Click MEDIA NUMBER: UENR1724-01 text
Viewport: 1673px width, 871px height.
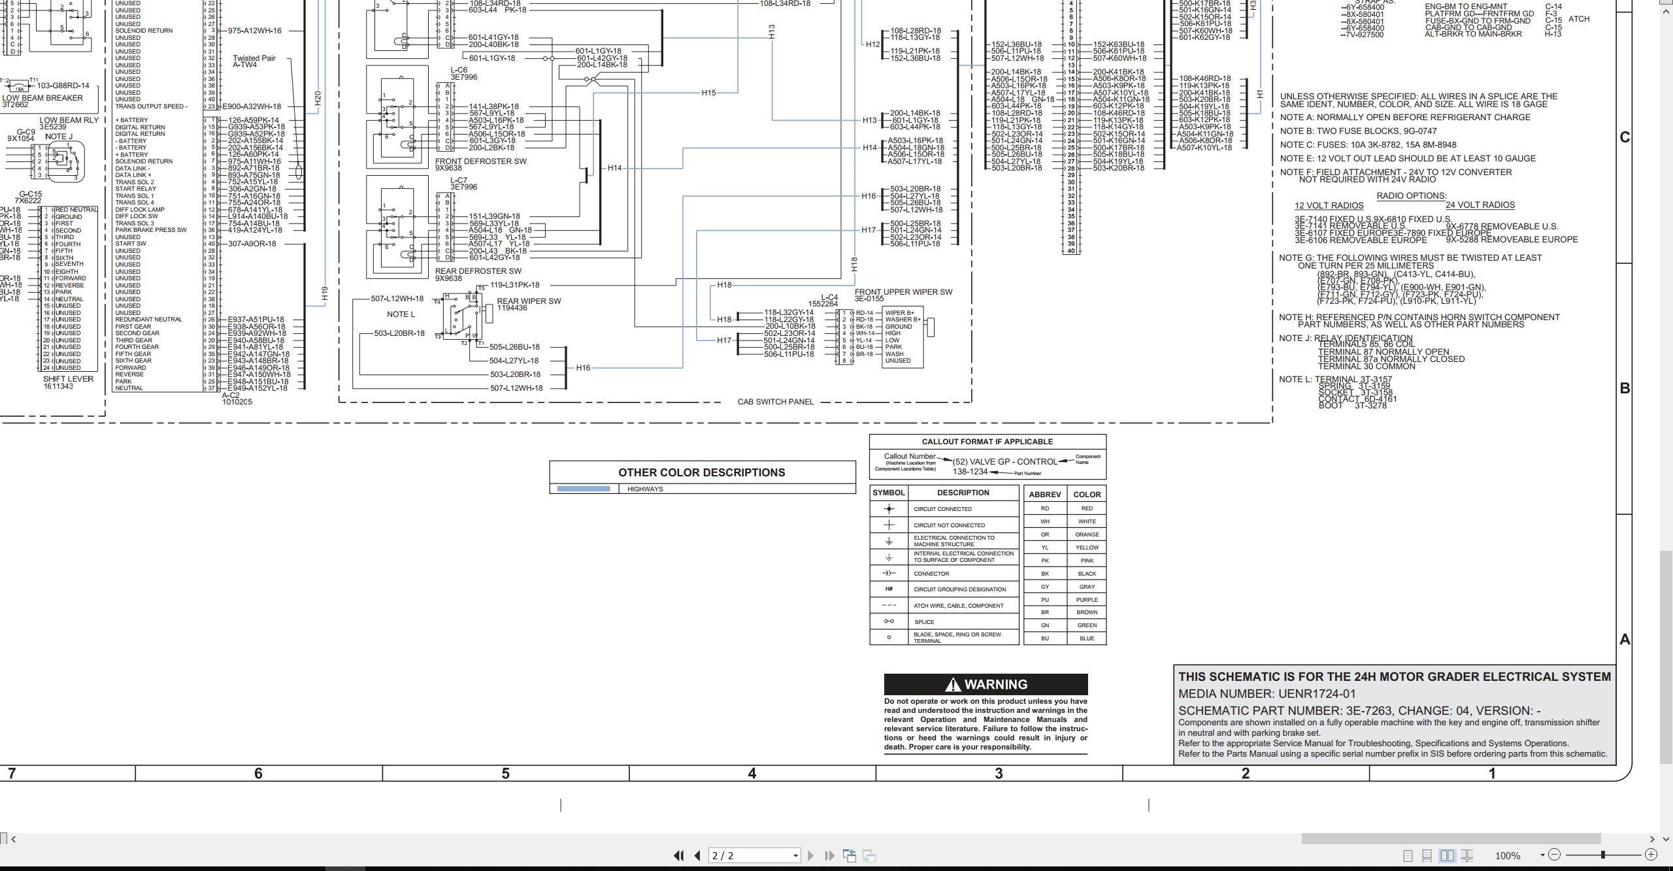coord(1267,694)
